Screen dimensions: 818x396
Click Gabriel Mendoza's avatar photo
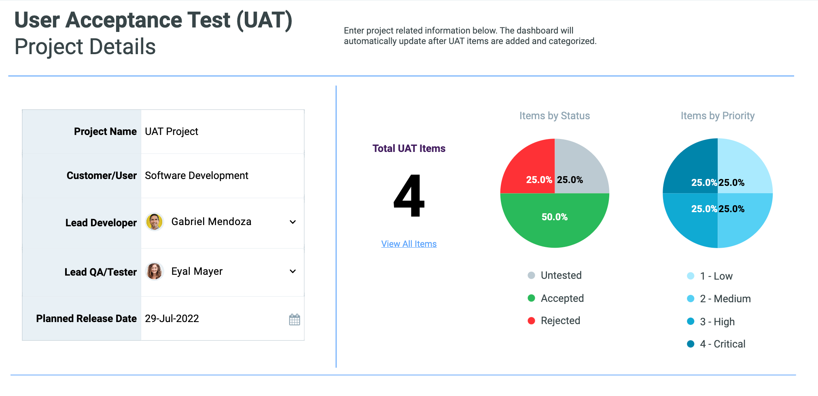pos(154,222)
